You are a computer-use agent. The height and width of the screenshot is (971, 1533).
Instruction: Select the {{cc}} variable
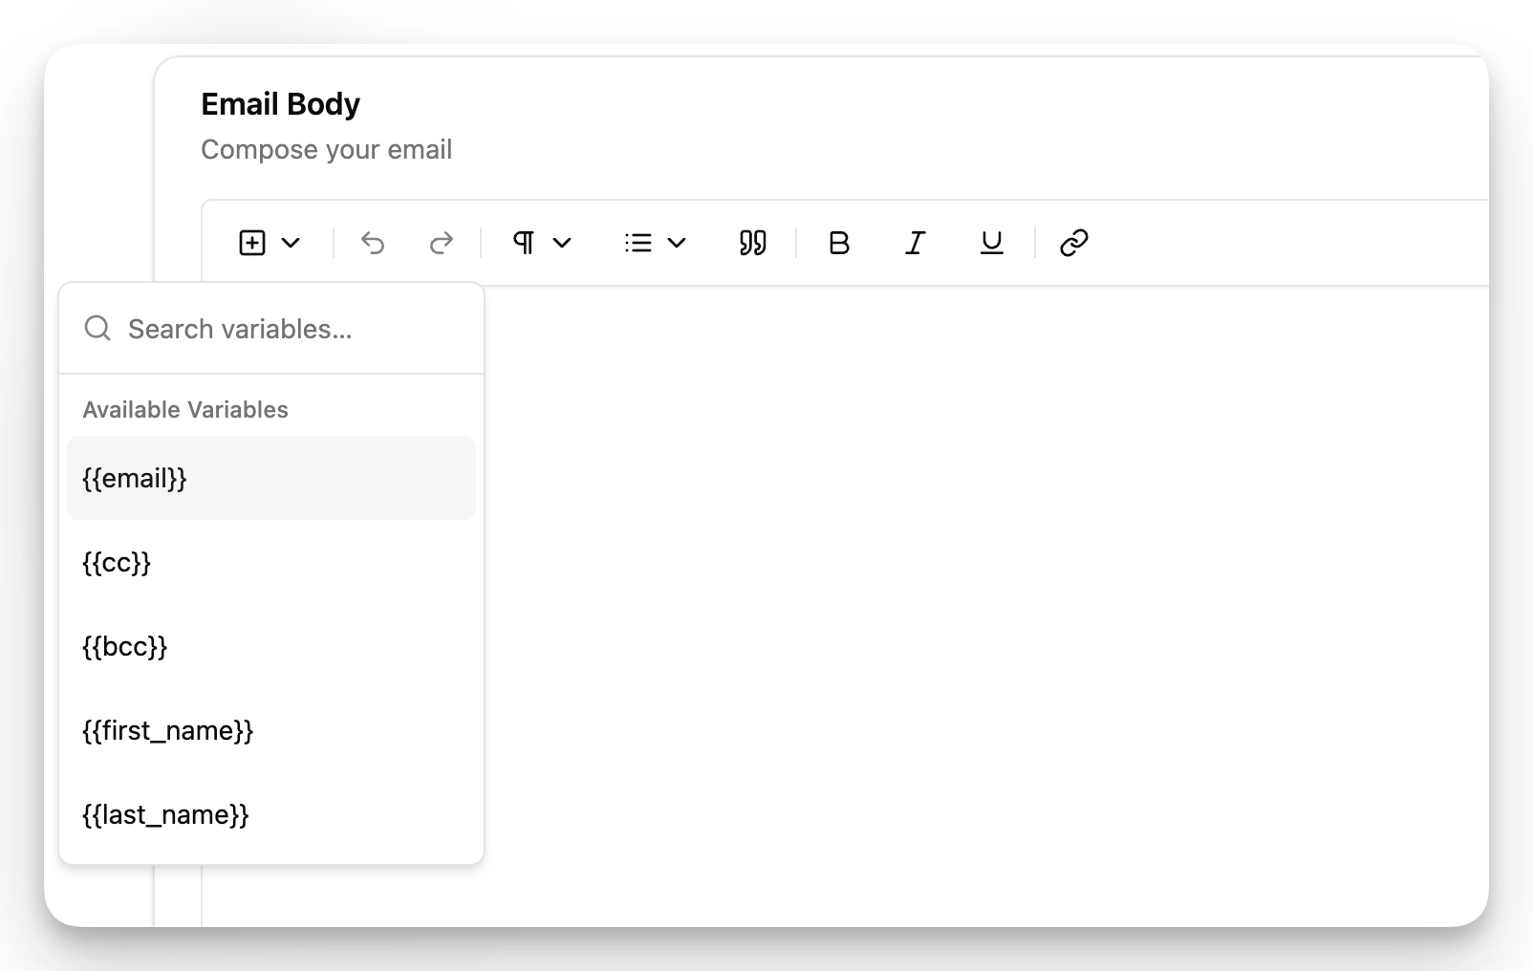tap(271, 562)
